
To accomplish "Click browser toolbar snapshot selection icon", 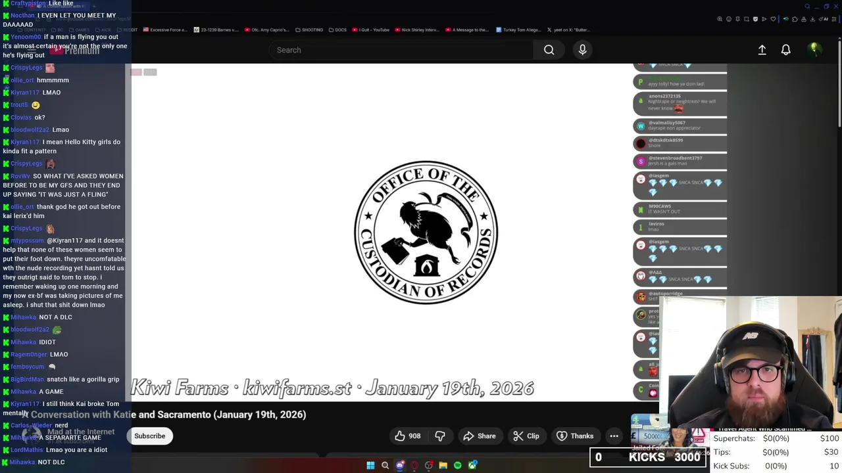I will pos(747,19).
